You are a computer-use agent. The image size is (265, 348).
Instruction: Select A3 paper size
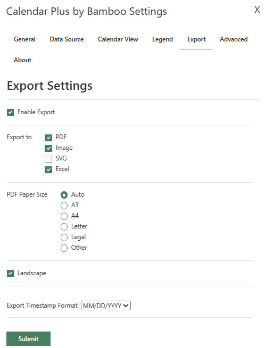click(64, 206)
